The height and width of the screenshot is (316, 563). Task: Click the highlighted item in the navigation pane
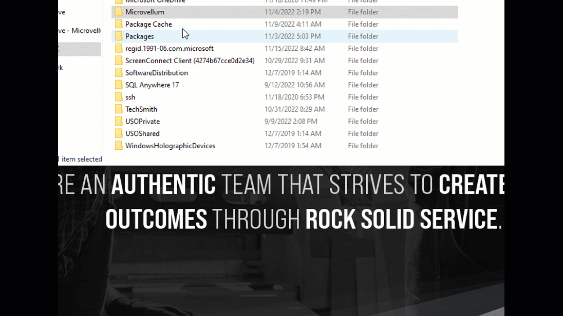[x=80, y=49]
